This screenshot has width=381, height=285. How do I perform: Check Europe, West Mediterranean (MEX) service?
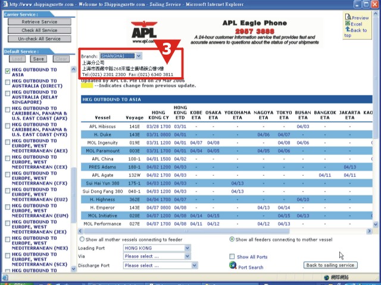(8, 240)
